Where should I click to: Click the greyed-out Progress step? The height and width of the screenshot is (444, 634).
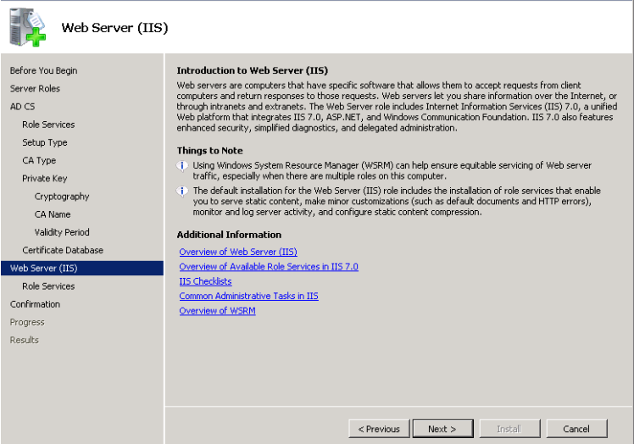coord(27,322)
